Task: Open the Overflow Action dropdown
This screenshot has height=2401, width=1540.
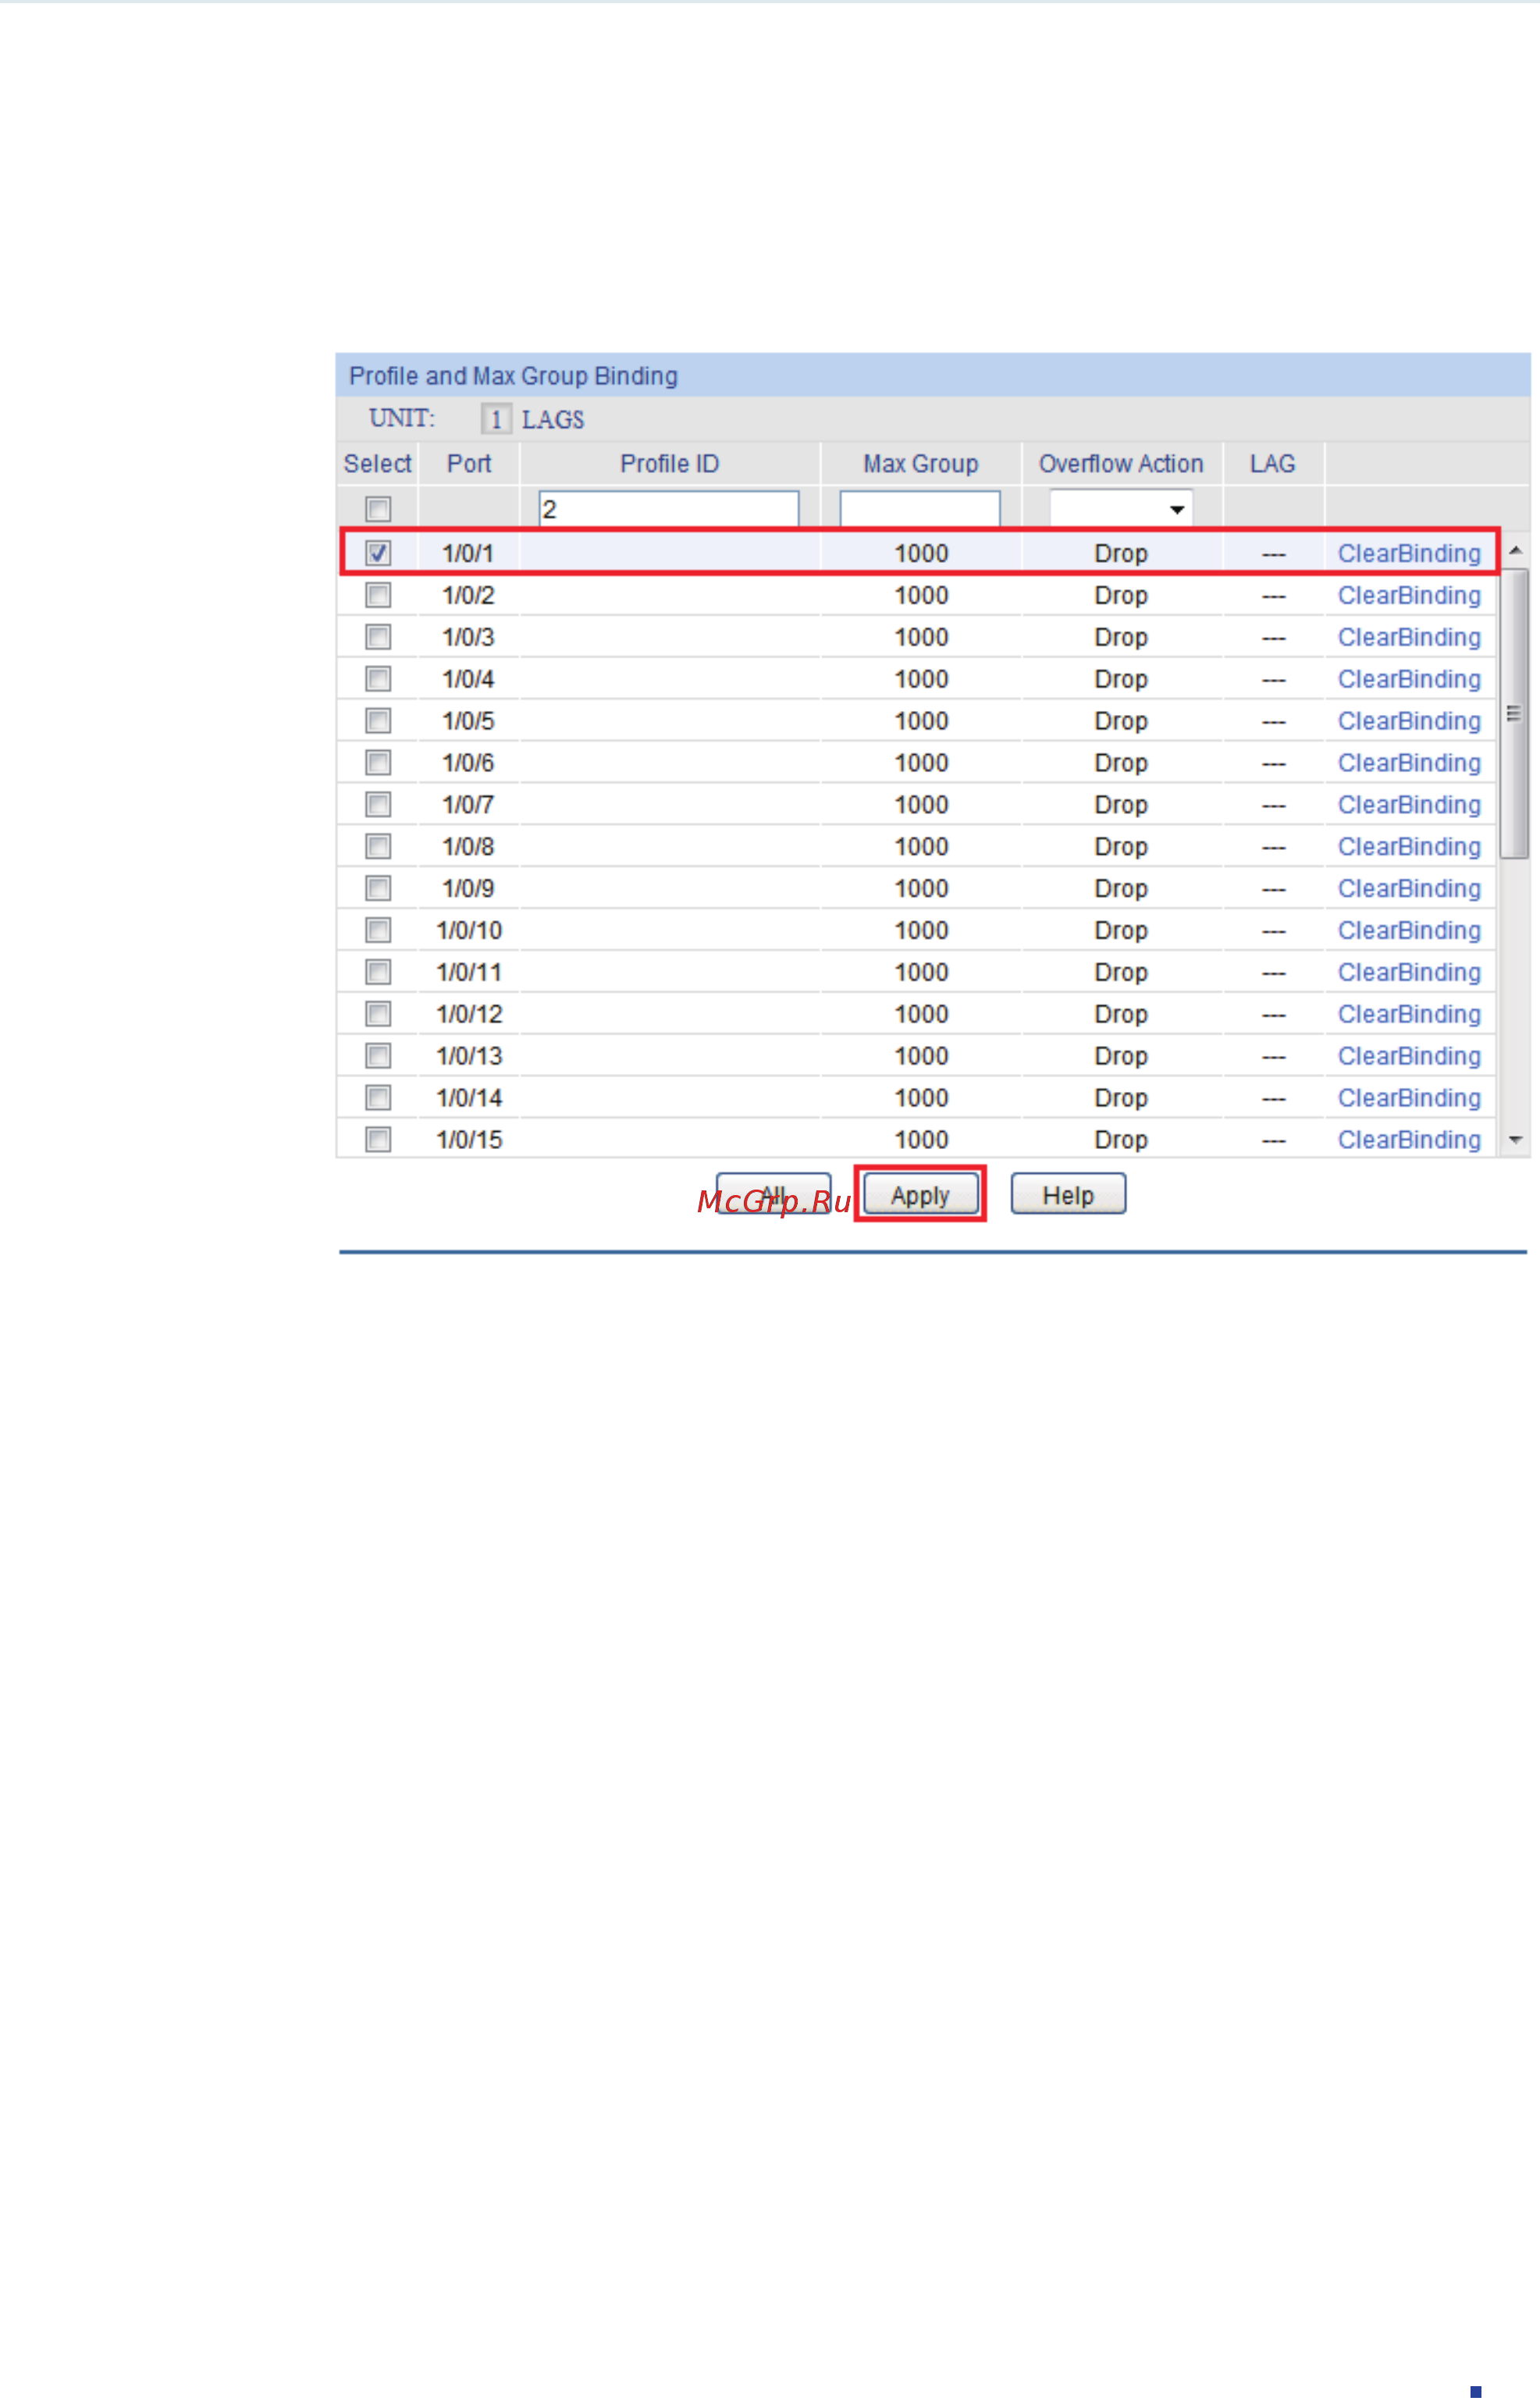Action: coord(1121,509)
